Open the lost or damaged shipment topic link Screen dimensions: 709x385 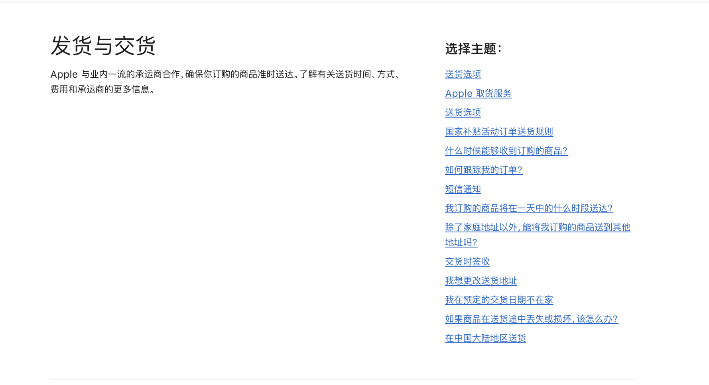click(531, 319)
